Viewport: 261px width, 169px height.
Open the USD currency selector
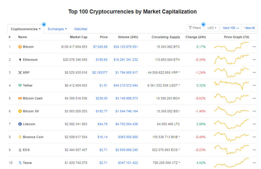(x=212, y=28)
